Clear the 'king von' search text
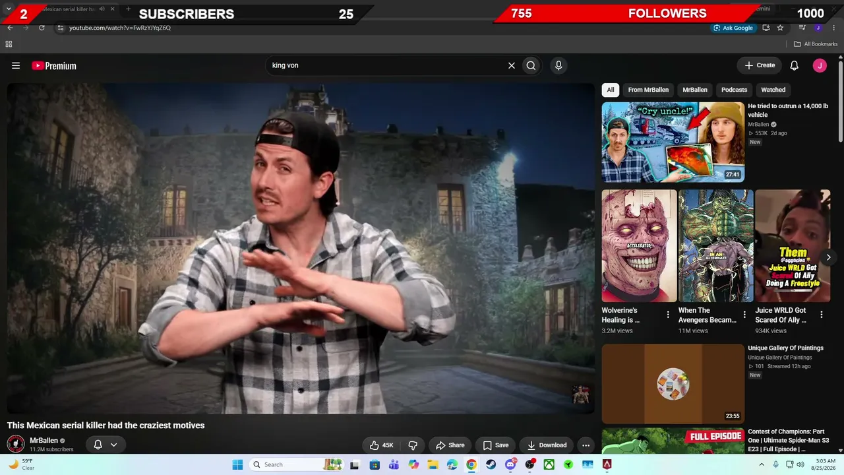The height and width of the screenshot is (475, 844). click(511, 65)
